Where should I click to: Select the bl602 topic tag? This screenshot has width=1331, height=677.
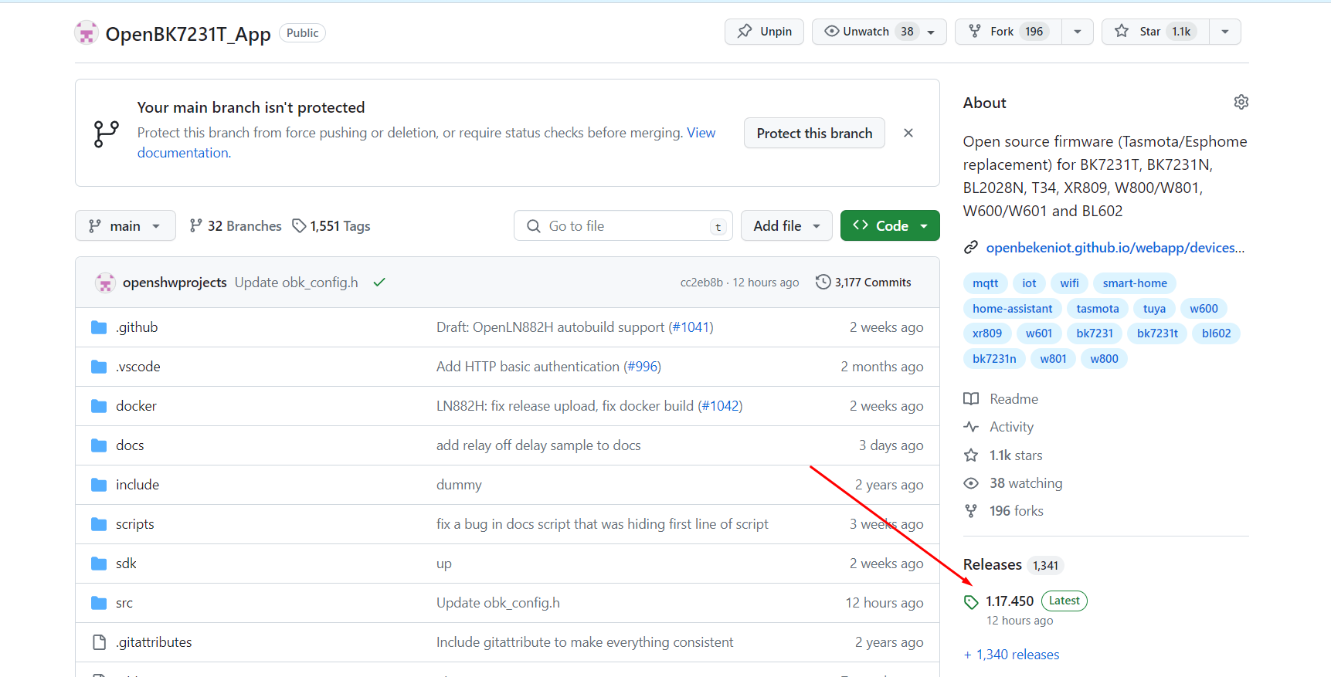[x=1216, y=333]
